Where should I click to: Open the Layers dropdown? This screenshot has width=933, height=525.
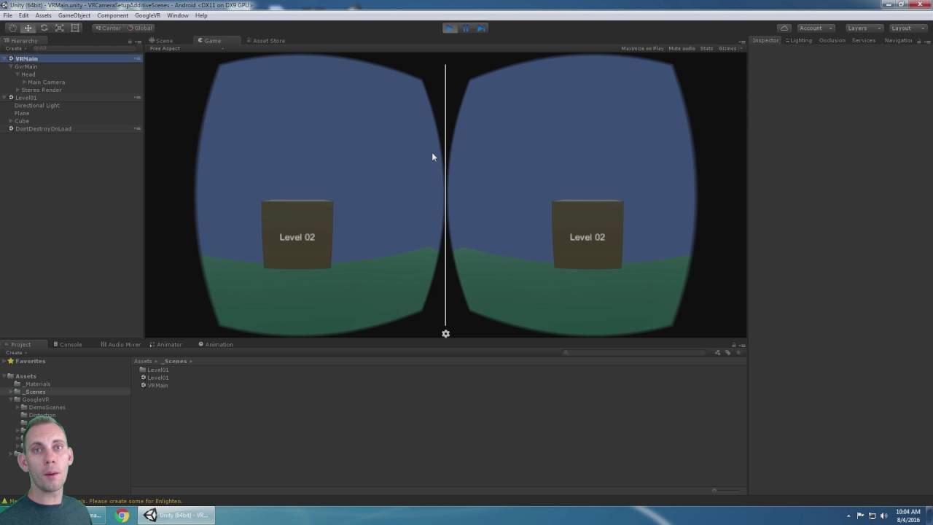[864, 28]
